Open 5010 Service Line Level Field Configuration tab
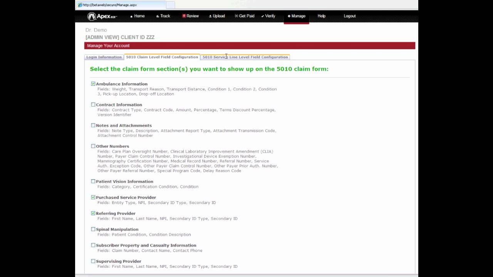The width and height of the screenshot is (493, 277). 245,57
